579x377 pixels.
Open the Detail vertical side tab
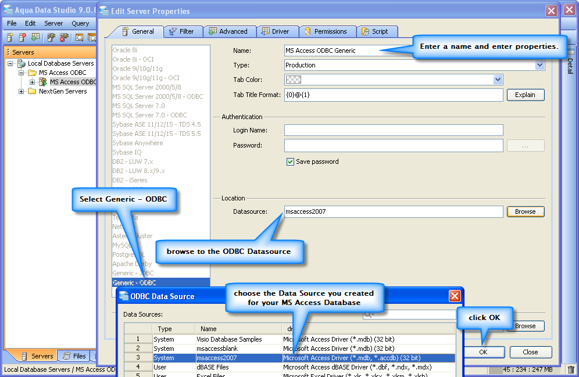(x=570, y=63)
